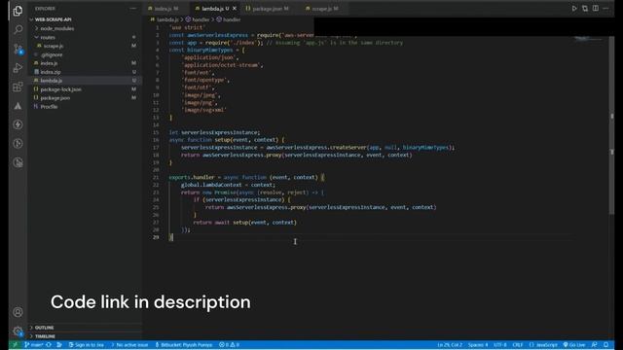Viewport: 623px width, 350px height.
Task: Click the first handler breadcrumb
Action: 201,19
